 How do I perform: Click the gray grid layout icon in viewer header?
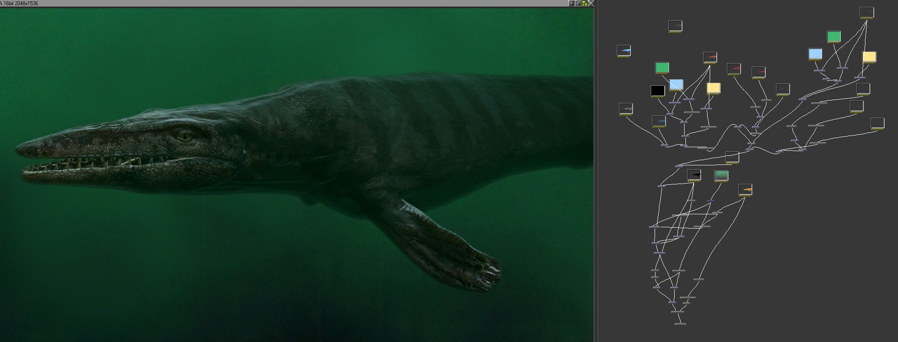[x=578, y=3]
